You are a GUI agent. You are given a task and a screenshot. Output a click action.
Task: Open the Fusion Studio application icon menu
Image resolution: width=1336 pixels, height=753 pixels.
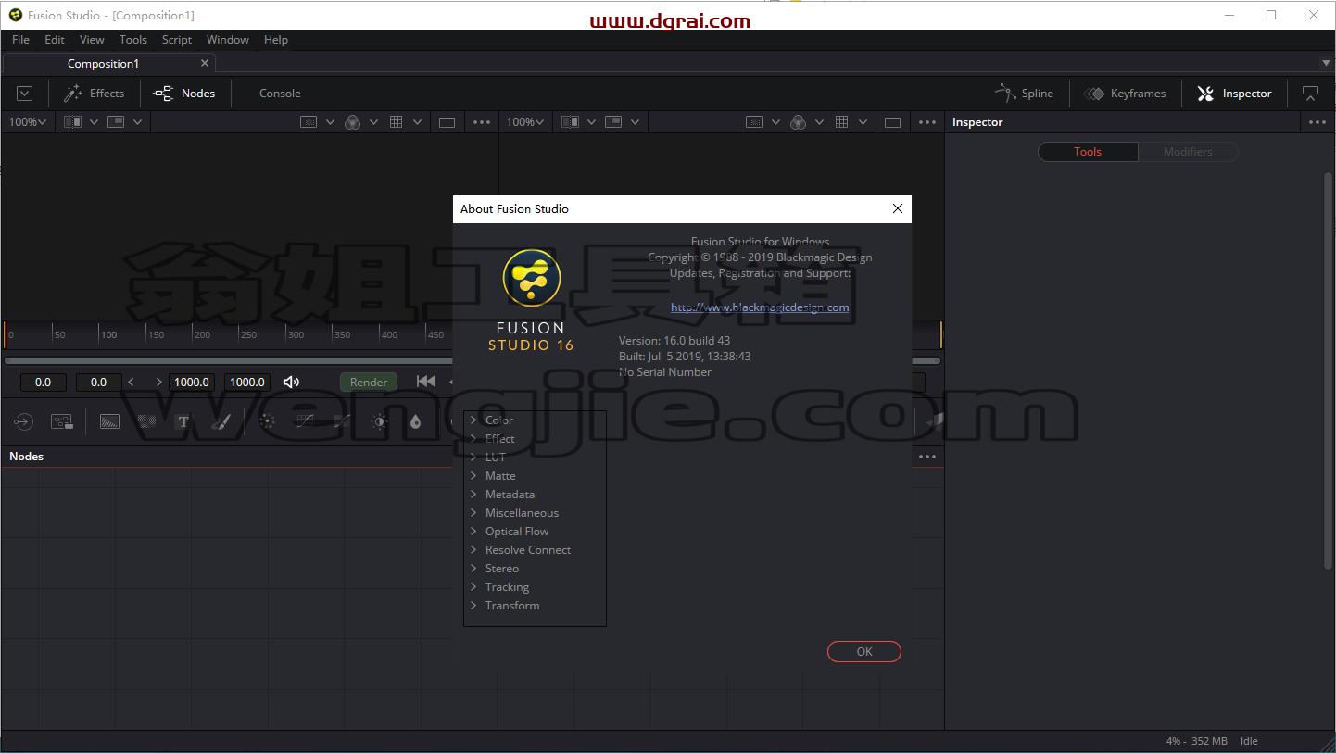coord(15,15)
